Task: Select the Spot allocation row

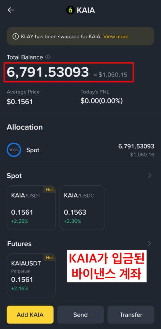Action: 80,150
